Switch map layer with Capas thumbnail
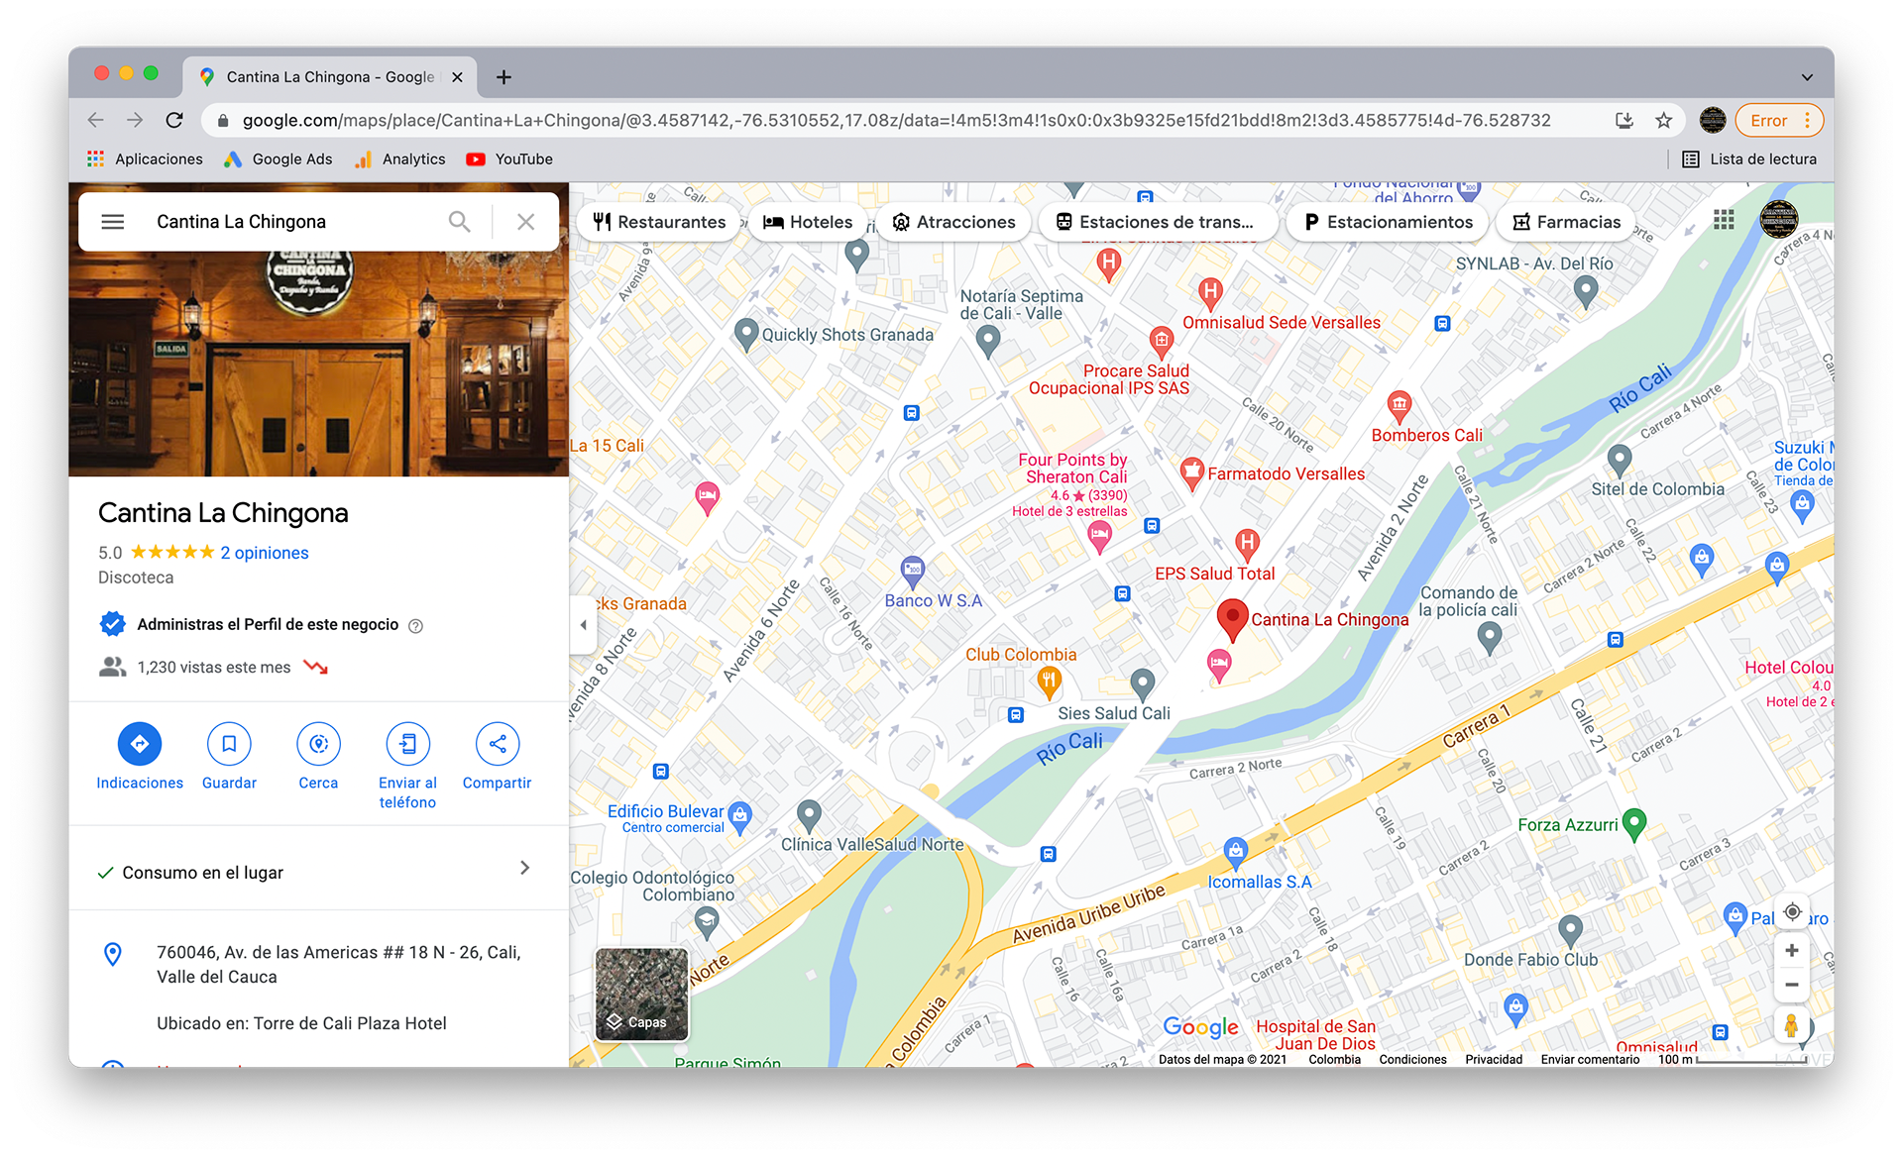This screenshot has width=1903, height=1158. click(641, 994)
